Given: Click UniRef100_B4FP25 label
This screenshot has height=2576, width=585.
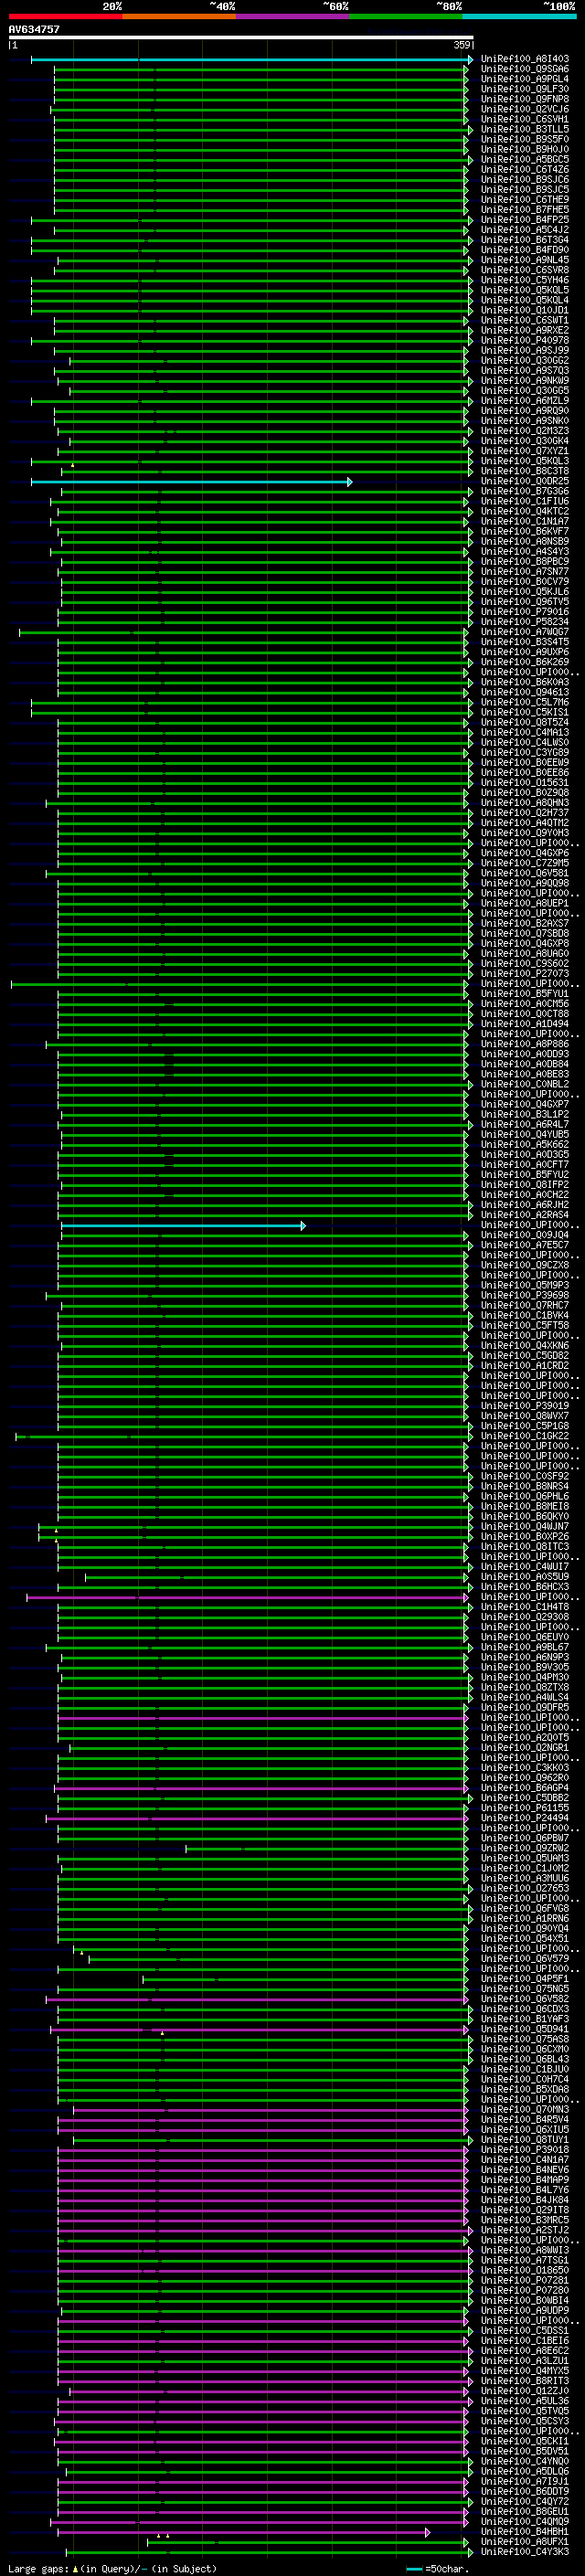Looking at the screenshot, I should pyautogui.click(x=525, y=220).
